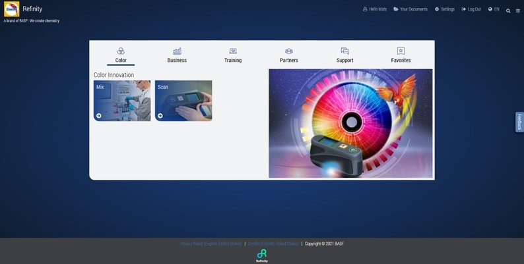Click the colorful spectrophotometer banner image
The width and height of the screenshot is (524, 264).
coord(350,123)
